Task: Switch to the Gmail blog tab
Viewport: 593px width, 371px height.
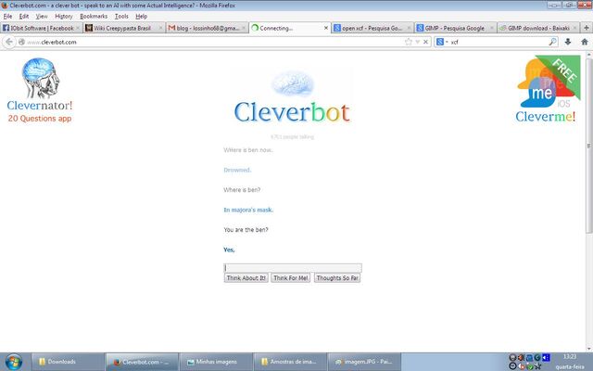Action: [207, 28]
